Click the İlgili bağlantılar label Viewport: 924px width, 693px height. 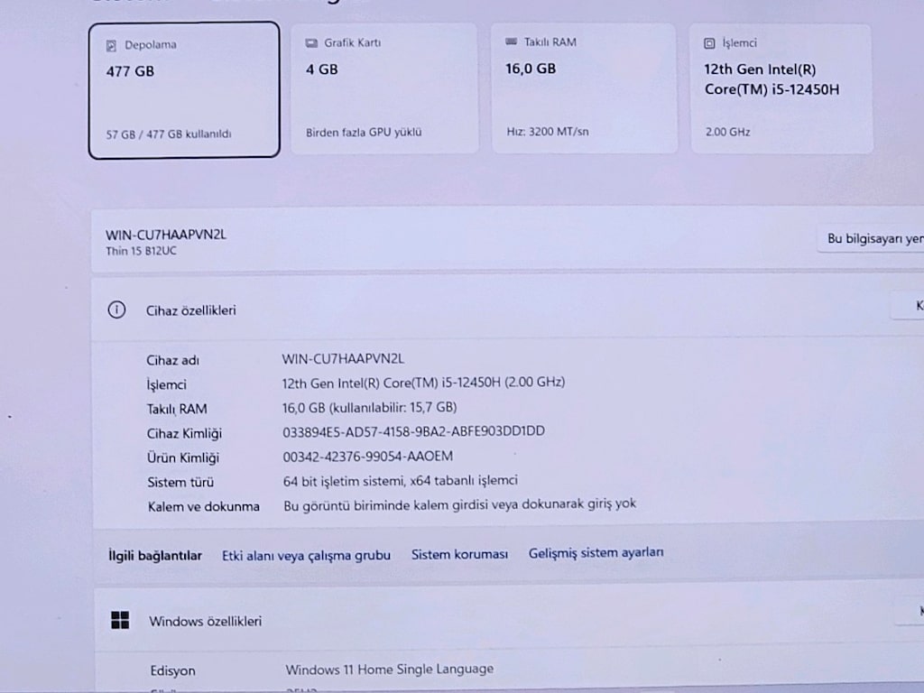[x=155, y=556]
